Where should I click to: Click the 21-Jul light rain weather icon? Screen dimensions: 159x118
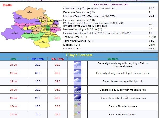[x=78, y=65]
